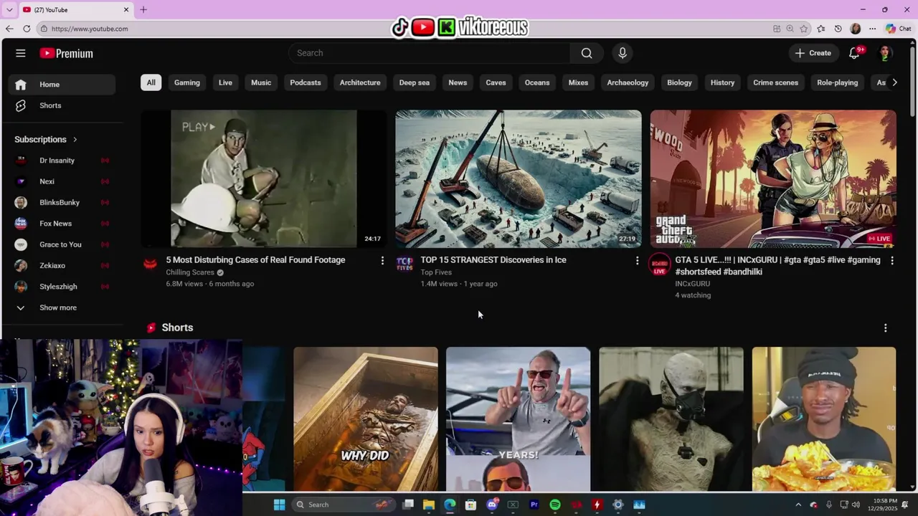Select the Music filter chip

[261, 82]
